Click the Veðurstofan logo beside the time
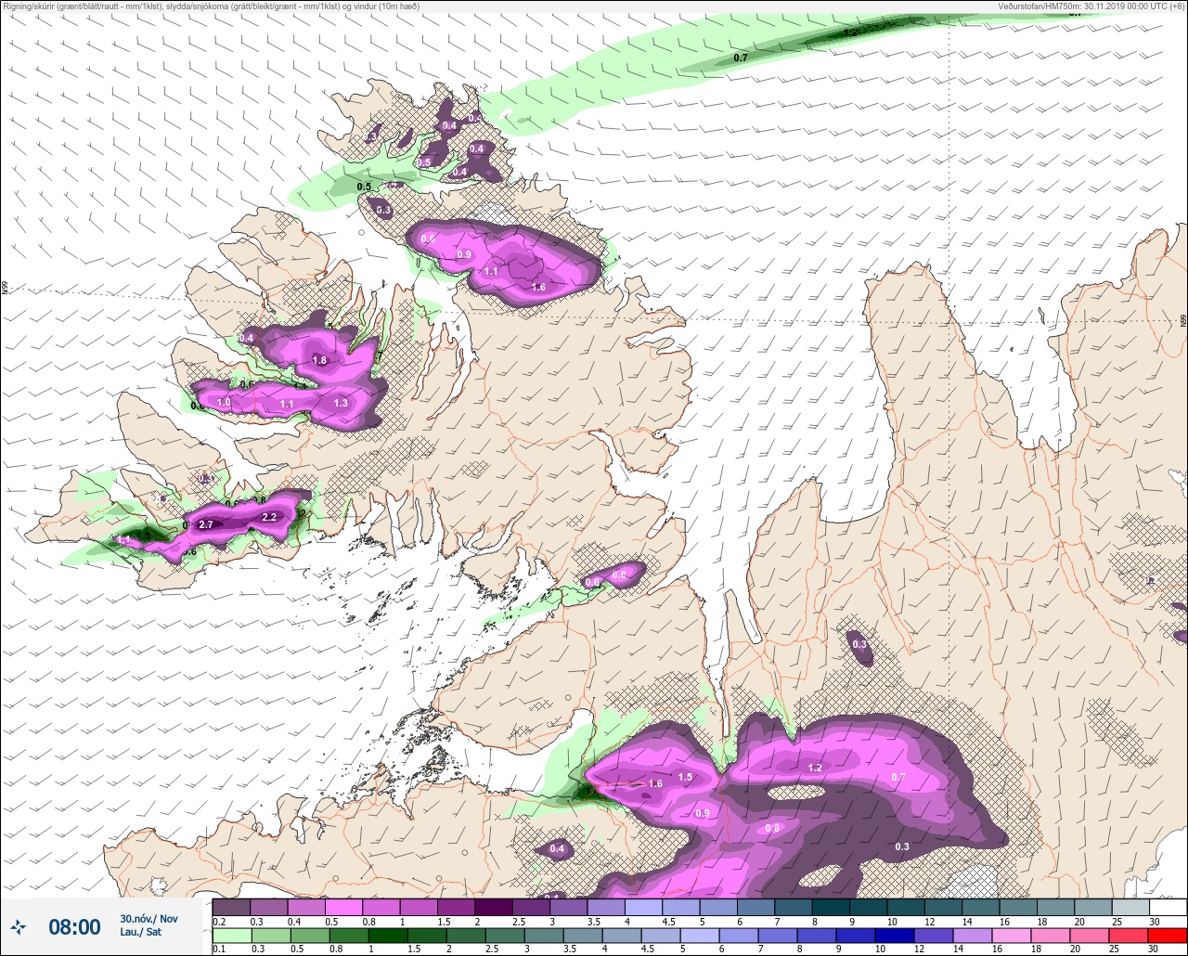This screenshot has width=1188, height=956. click(x=18, y=926)
